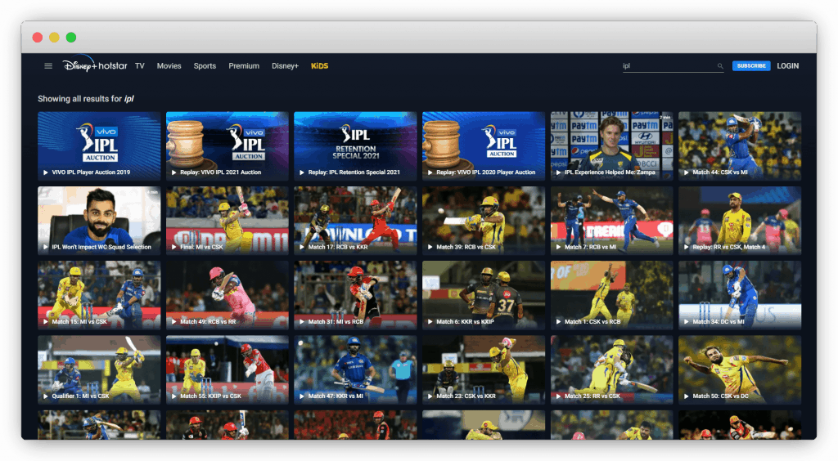
Task: Play Replay: RR vs CSK, Match 4
Action: pyautogui.click(x=740, y=221)
